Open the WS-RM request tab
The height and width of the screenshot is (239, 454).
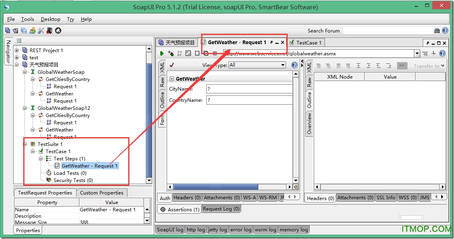268,198
